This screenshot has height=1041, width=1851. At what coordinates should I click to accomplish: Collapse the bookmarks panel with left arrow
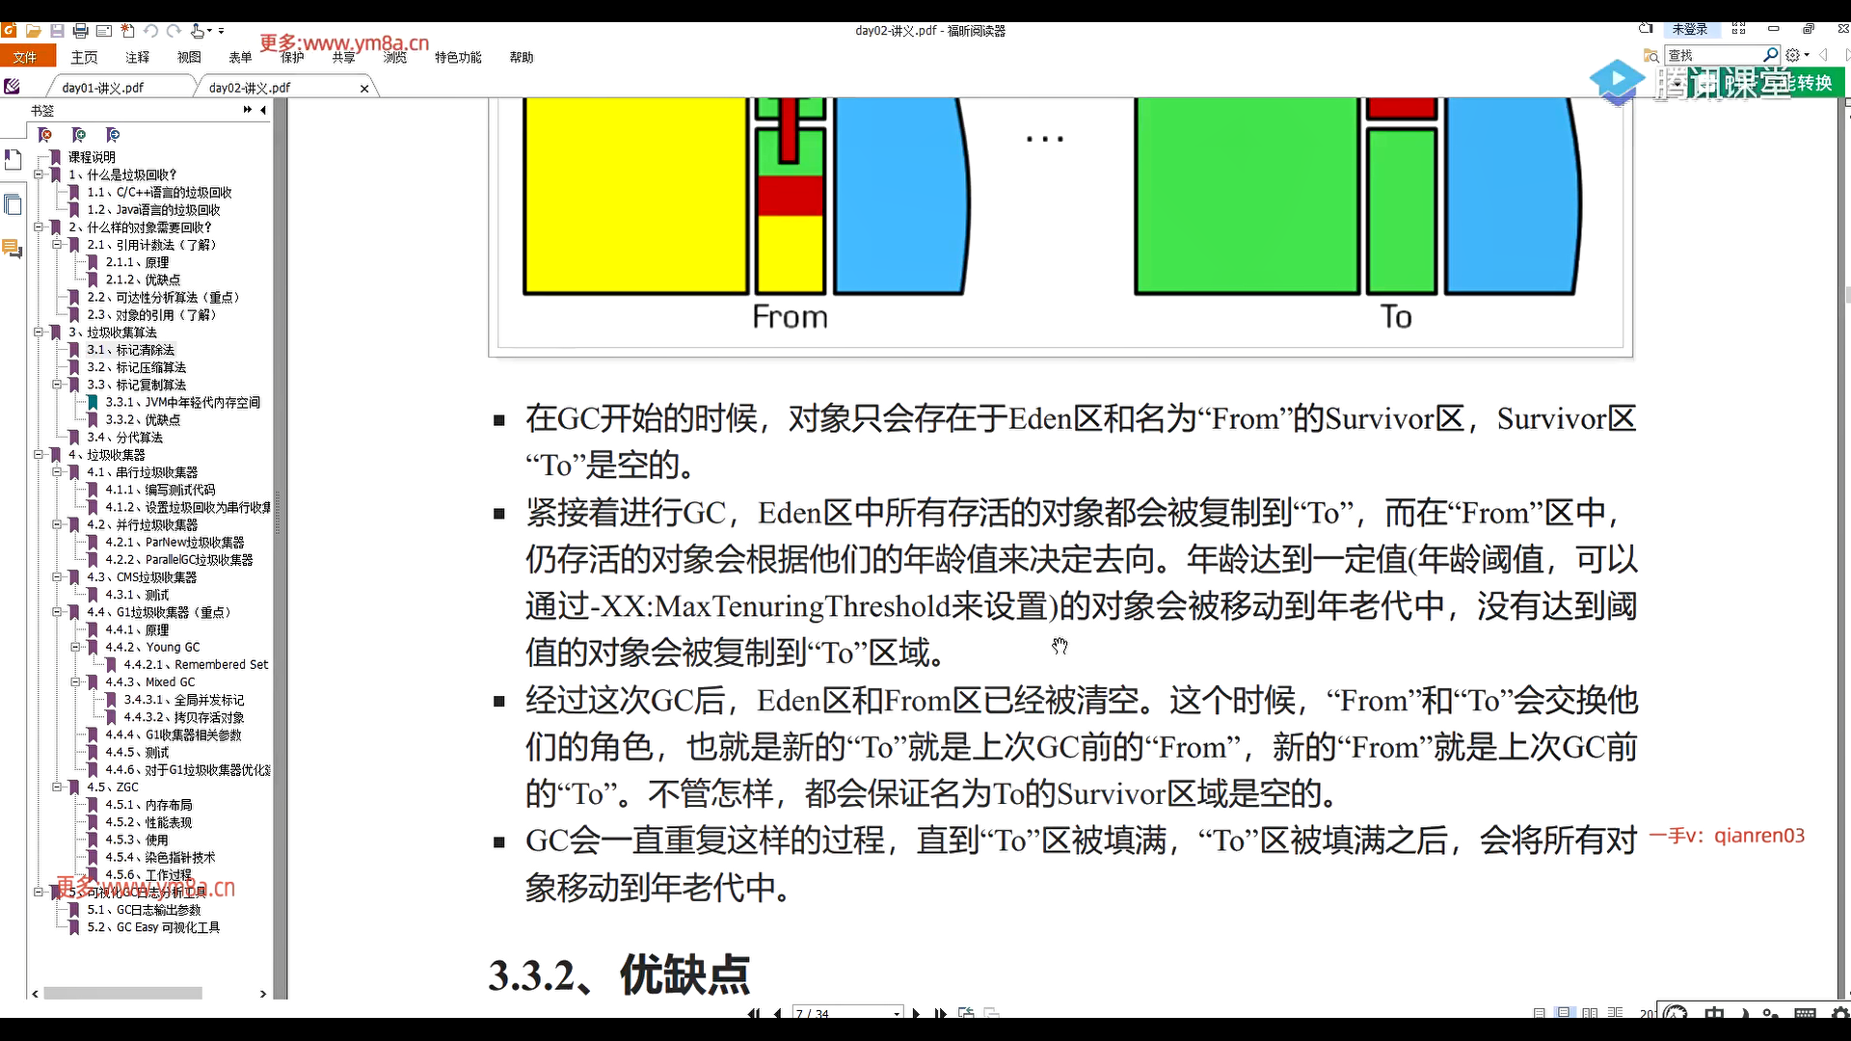263,110
